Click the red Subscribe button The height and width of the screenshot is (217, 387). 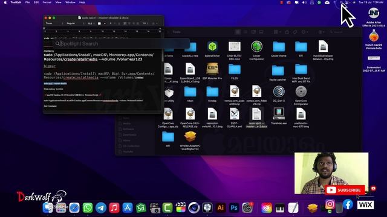point(345,190)
